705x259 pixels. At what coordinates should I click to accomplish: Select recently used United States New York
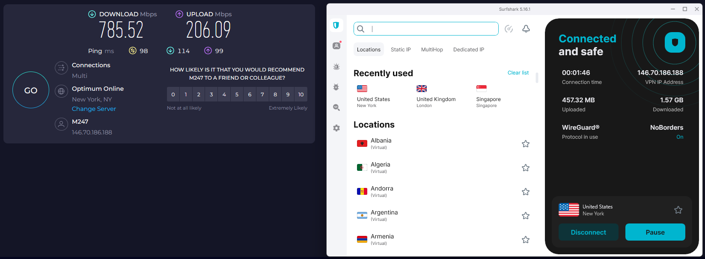click(373, 96)
